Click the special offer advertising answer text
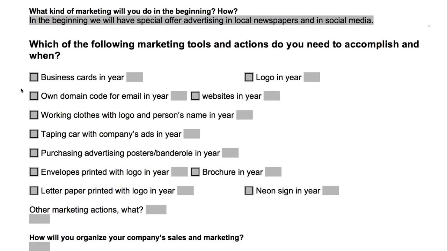The width and height of the screenshot is (447, 251). tap(201, 20)
